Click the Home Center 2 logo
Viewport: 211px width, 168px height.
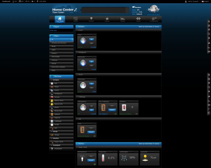pyautogui.click(x=65, y=10)
